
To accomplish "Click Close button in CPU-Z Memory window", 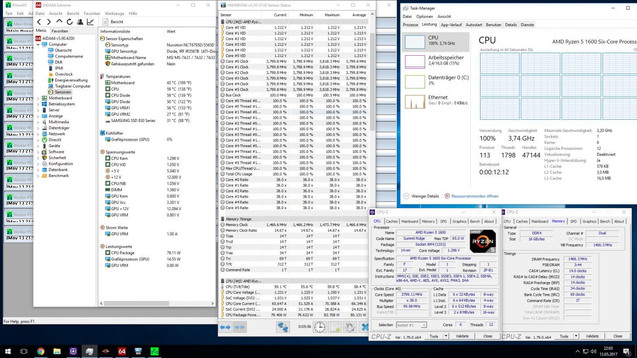I will (618, 336).
